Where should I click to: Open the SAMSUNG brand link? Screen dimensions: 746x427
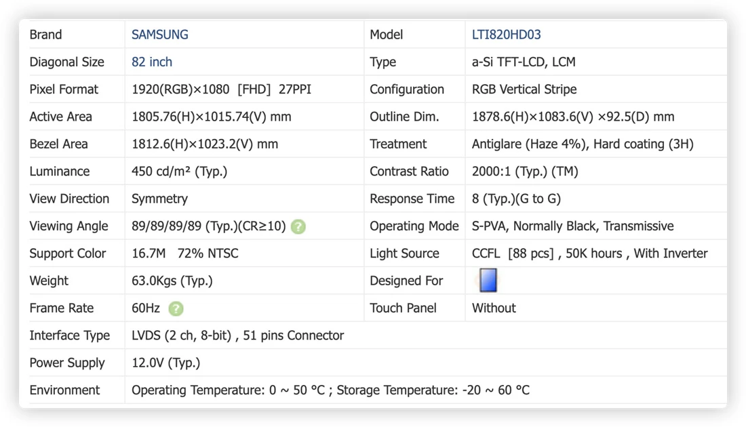(160, 35)
